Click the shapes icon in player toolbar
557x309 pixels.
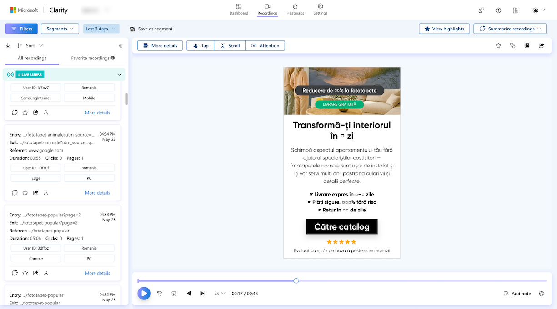point(512,45)
